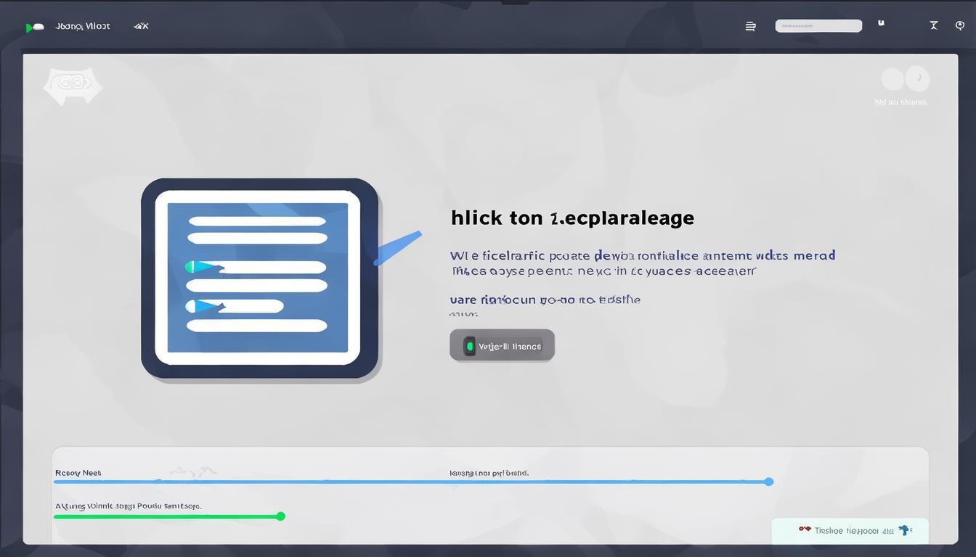Click the green play icon in the top-left header

(x=30, y=28)
